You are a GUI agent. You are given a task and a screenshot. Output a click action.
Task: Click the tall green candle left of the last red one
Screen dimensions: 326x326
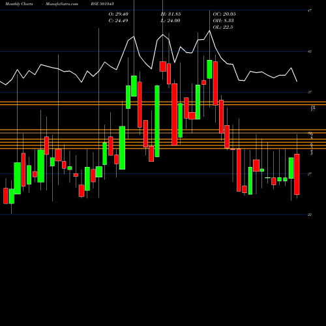[291, 168]
